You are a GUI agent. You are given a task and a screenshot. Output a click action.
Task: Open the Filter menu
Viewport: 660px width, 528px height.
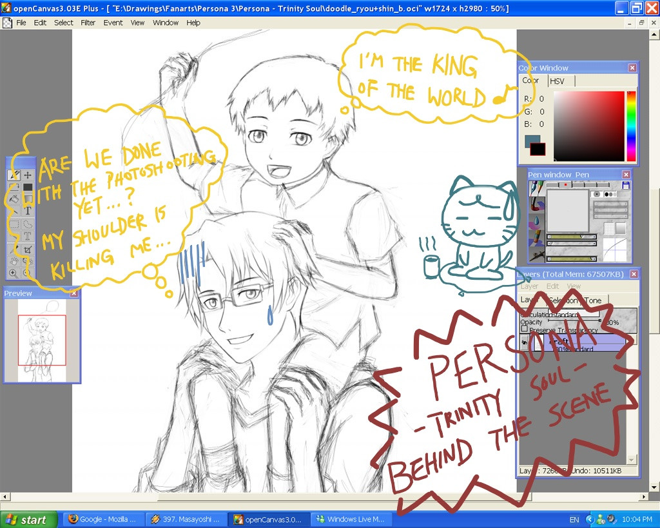click(88, 23)
